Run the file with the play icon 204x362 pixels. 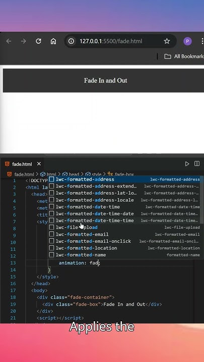(x=187, y=164)
